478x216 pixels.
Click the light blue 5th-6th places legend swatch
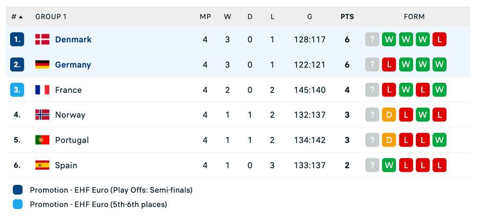coord(17,204)
